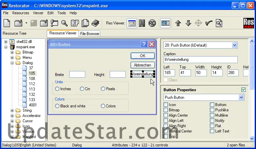Select dialog 108 in tree

pyautogui.click(x=32, y=79)
